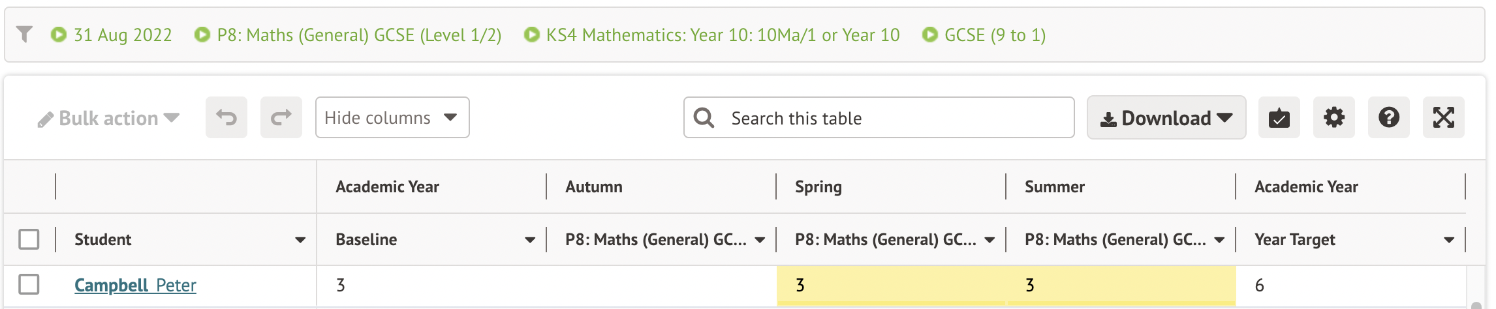Select the yellow Spring grade cell
This screenshot has width=1496, height=309.
coord(890,285)
